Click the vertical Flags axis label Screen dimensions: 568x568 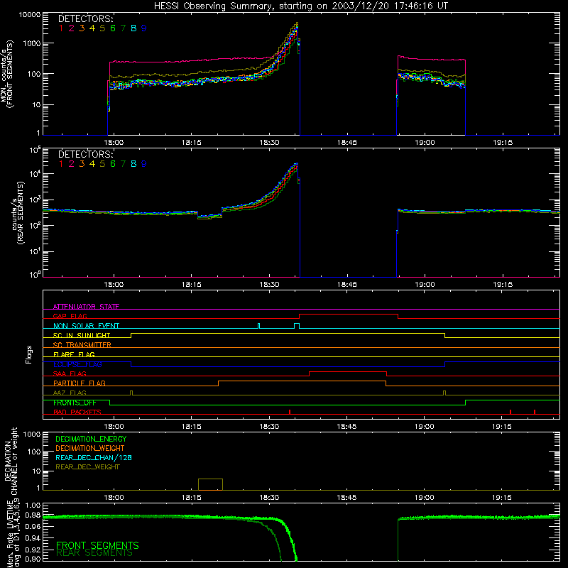click(x=29, y=354)
